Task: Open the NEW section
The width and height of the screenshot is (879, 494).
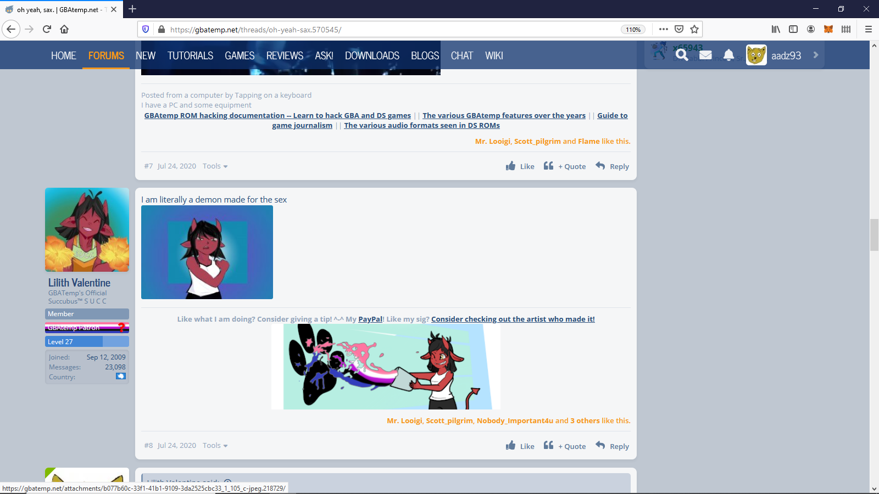Action: click(146, 55)
